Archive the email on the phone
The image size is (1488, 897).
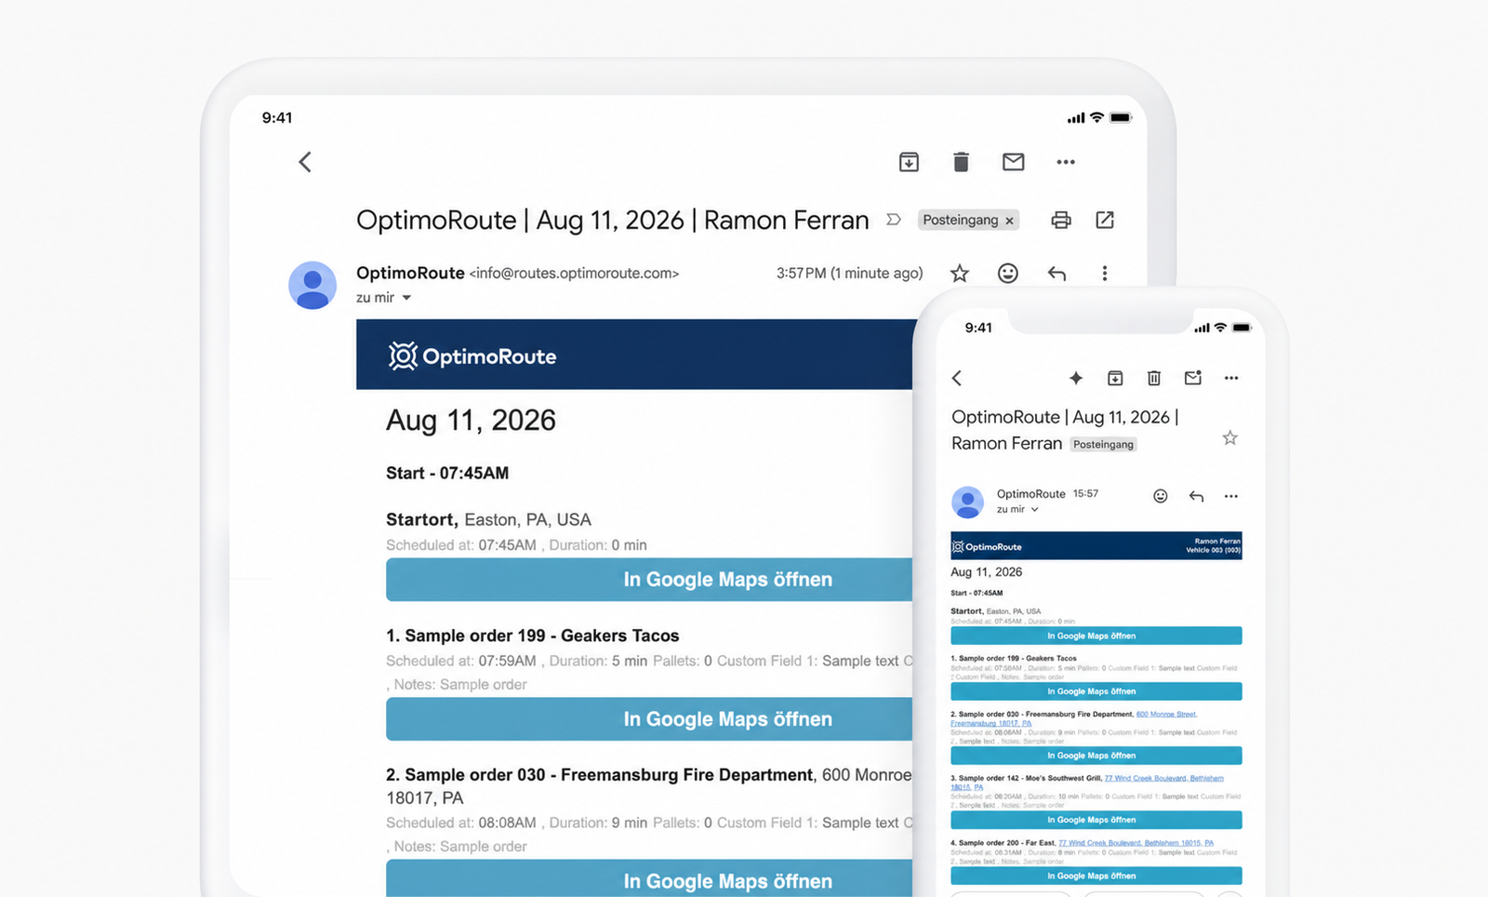(1115, 378)
